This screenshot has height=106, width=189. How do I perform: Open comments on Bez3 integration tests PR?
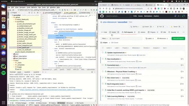tap(182, 84)
